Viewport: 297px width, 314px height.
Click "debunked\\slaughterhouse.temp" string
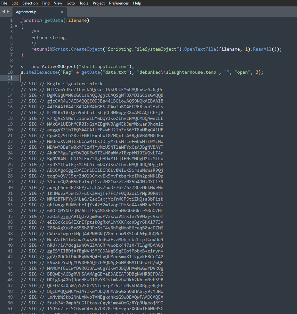coord(178,72)
